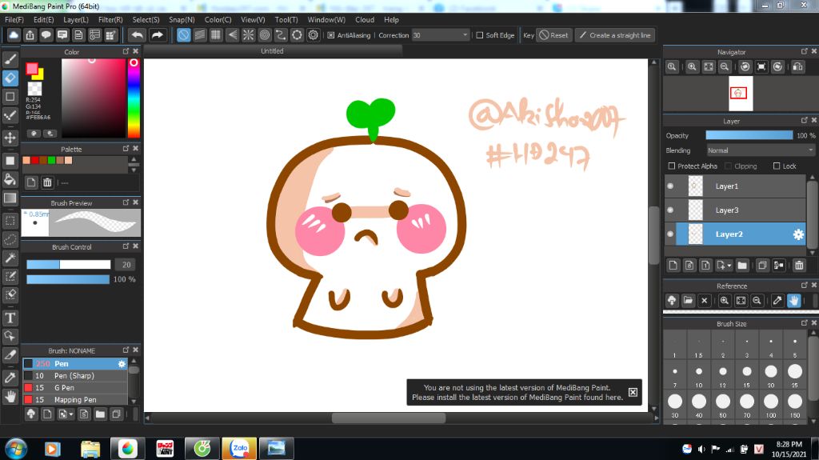
Task: Click the Undo arrow
Action: click(137, 35)
